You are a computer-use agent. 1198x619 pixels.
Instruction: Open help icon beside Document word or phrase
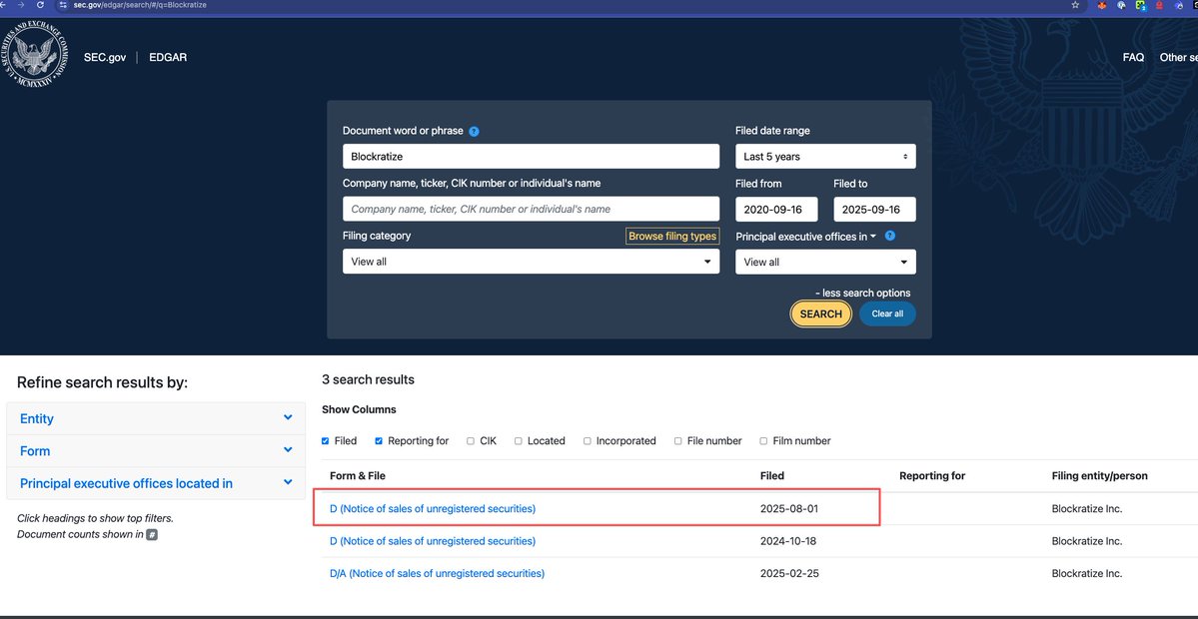click(474, 131)
